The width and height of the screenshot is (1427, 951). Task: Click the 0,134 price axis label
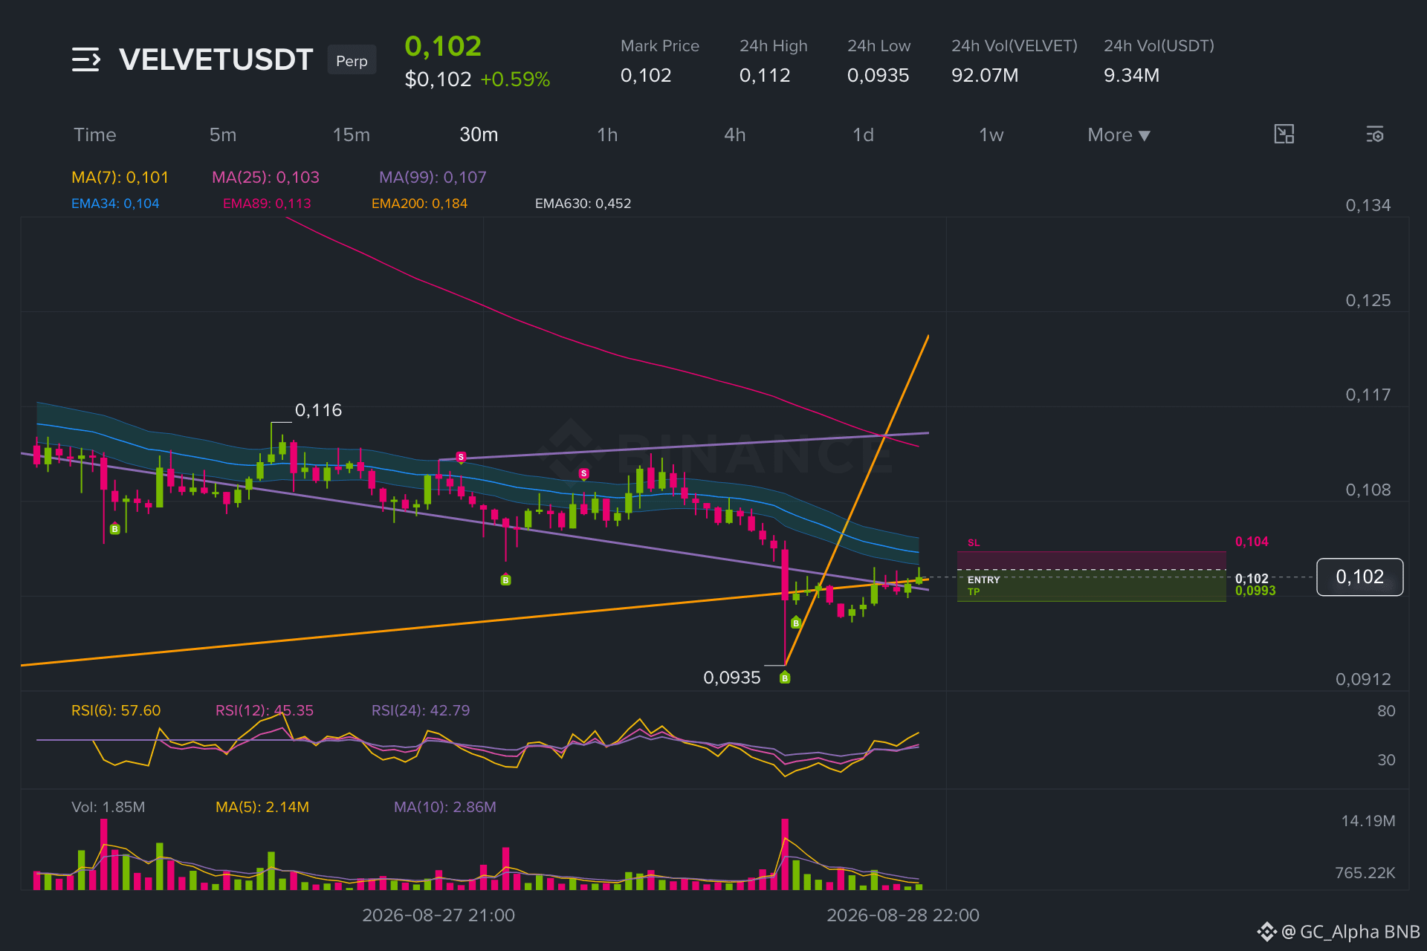pyautogui.click(x=1368, y=205)
